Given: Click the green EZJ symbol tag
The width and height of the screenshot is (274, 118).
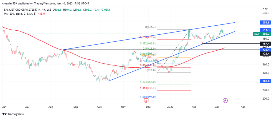Looking at the screenshot, I should [x=256, y=34].
